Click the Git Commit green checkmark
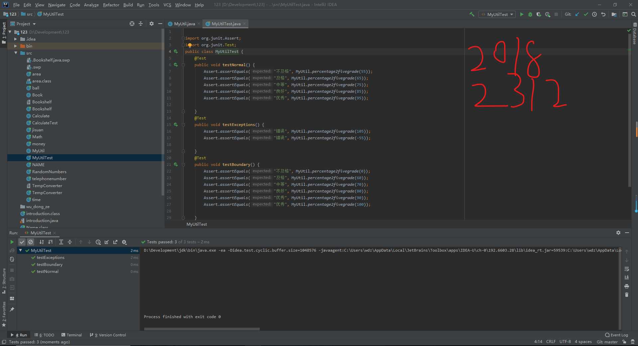 coord(586,14)
